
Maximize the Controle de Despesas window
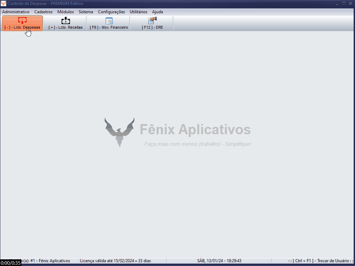pyautogui.click(x=344, y=3)
